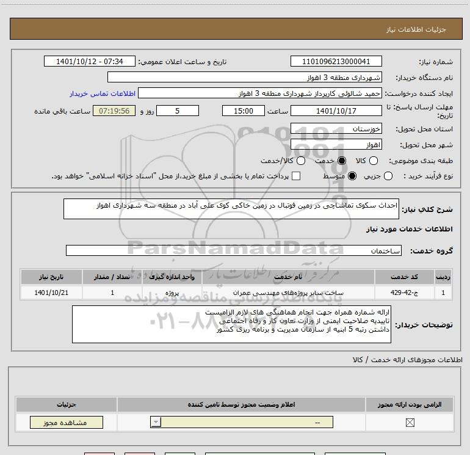Click the service group field ساختمان
Screen dimensions: 470x455
pos(234,250)
